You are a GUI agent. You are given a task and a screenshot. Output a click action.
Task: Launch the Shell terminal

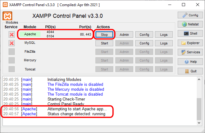(x=190, y=33)
